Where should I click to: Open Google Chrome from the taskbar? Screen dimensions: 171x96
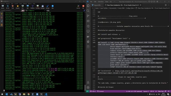pos(29,94)
